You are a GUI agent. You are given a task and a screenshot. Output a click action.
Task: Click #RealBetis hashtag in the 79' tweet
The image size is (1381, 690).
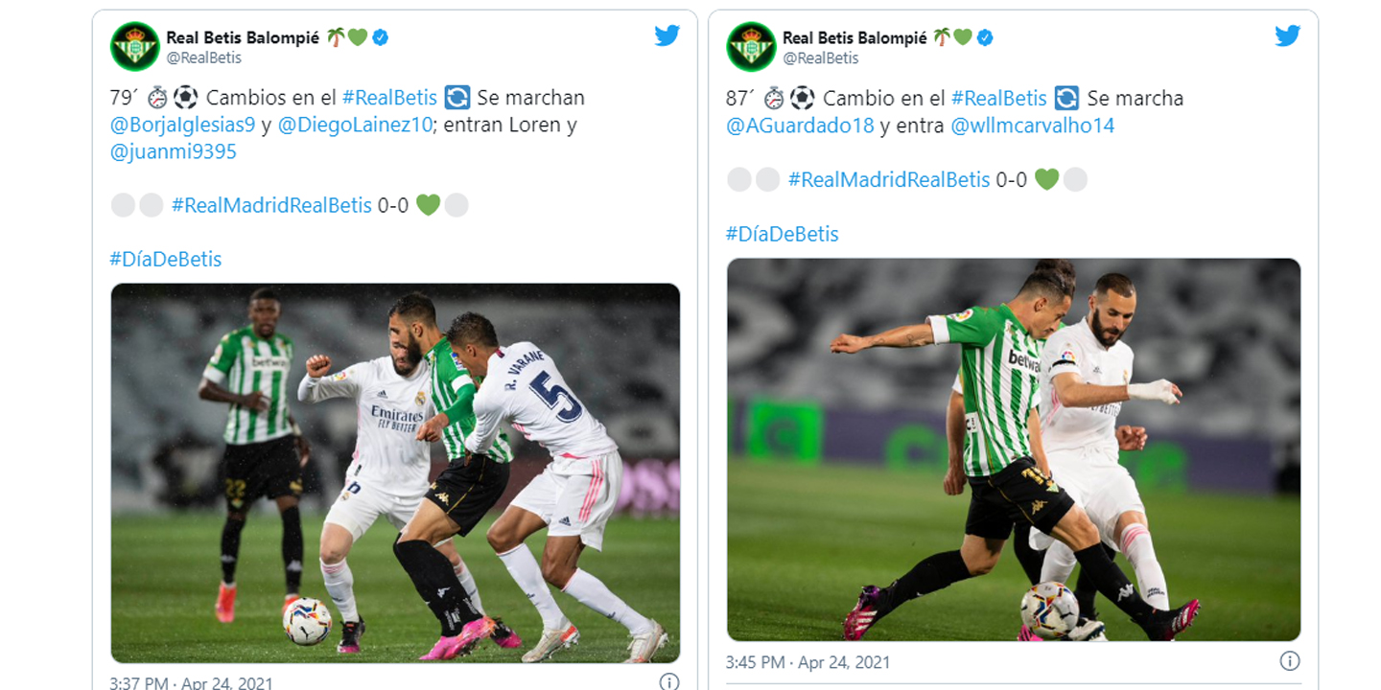click(389, 98)
